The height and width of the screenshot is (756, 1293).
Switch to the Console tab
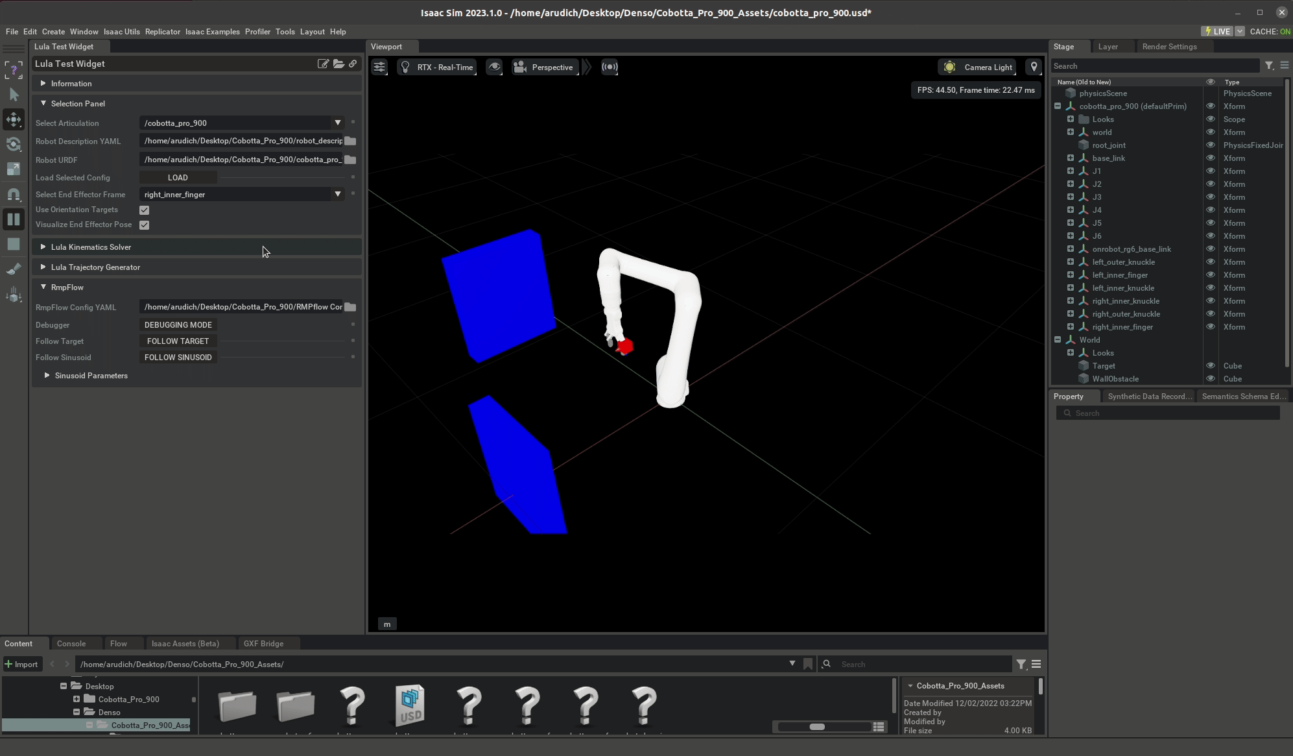[71, 644]
